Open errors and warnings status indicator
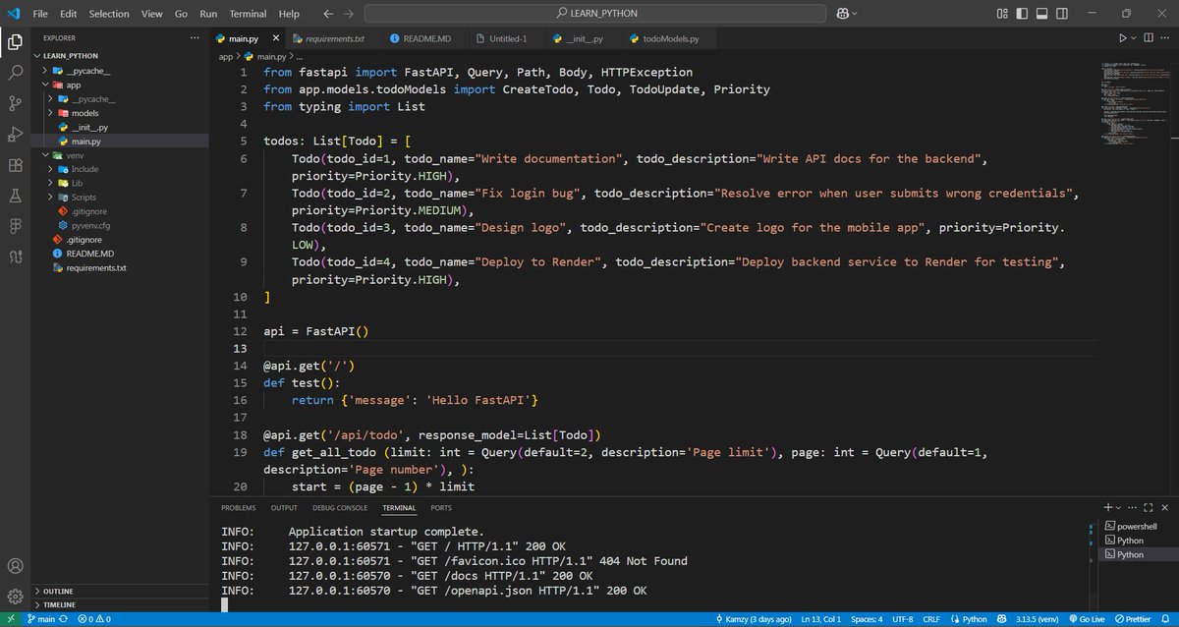 pos(94,619)
